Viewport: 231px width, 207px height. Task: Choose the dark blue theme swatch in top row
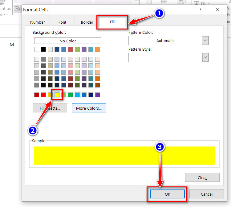point(57,49)
